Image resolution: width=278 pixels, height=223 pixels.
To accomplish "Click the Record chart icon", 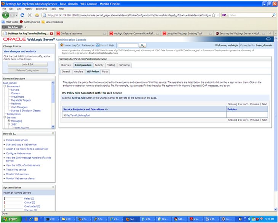I will click(x=98, y=45).
